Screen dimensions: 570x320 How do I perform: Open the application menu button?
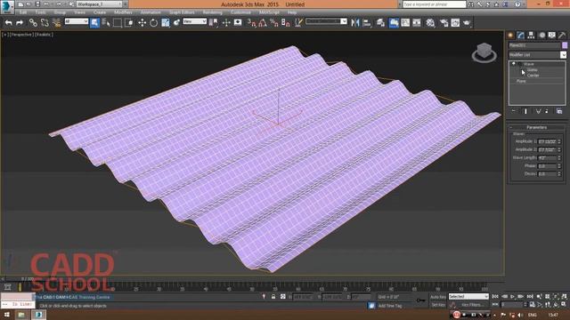tap(7, 6)
